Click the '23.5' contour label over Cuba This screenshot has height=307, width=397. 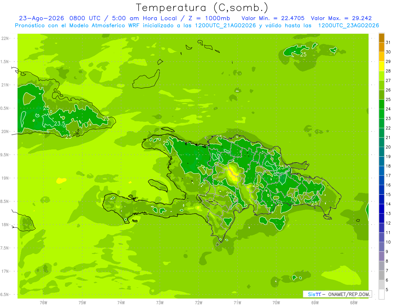(x=59, y=124)
